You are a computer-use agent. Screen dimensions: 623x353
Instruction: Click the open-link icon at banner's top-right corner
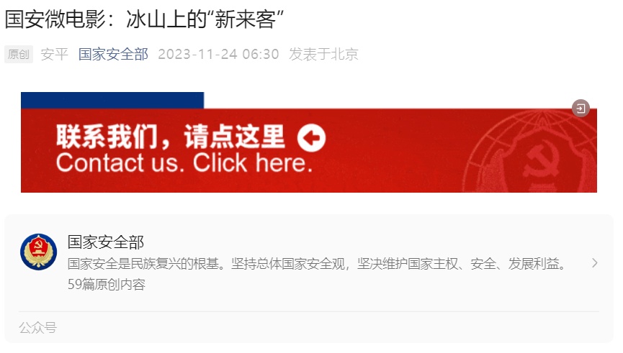(581, 109)
